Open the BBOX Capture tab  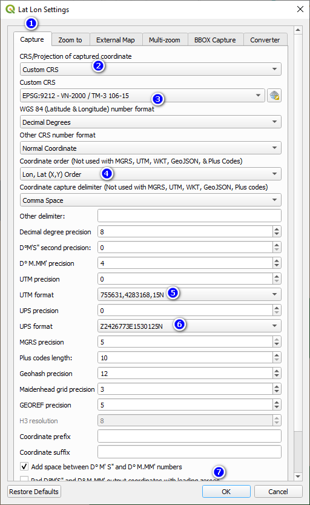click(215, 40)
